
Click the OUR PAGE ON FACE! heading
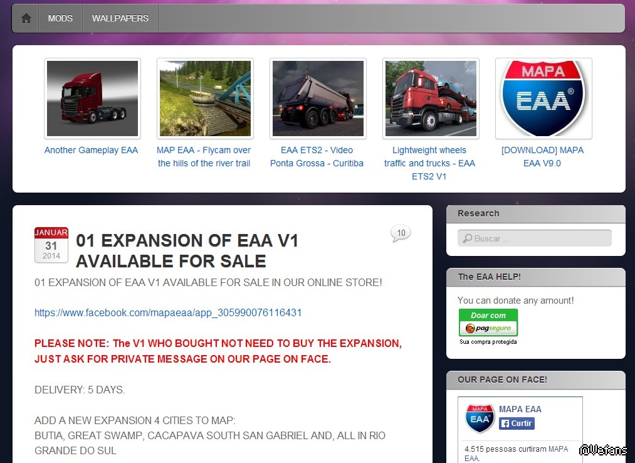(x=502, y=380)
